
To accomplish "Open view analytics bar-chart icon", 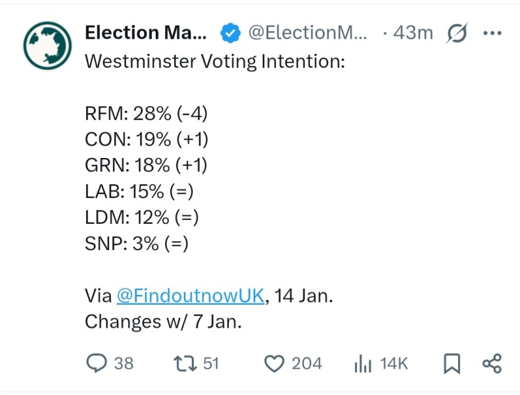I will click(364, 363).
